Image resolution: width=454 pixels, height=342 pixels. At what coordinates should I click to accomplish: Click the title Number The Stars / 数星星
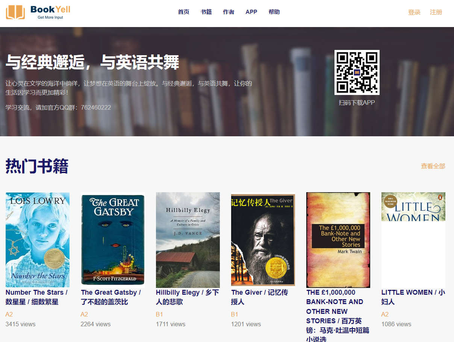tap(37, 297)
